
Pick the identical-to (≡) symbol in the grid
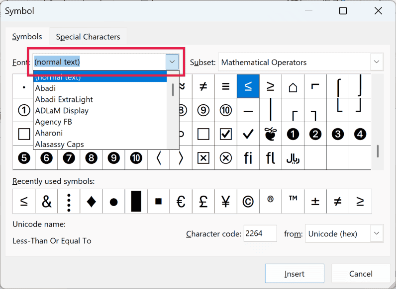click(226, 86)
